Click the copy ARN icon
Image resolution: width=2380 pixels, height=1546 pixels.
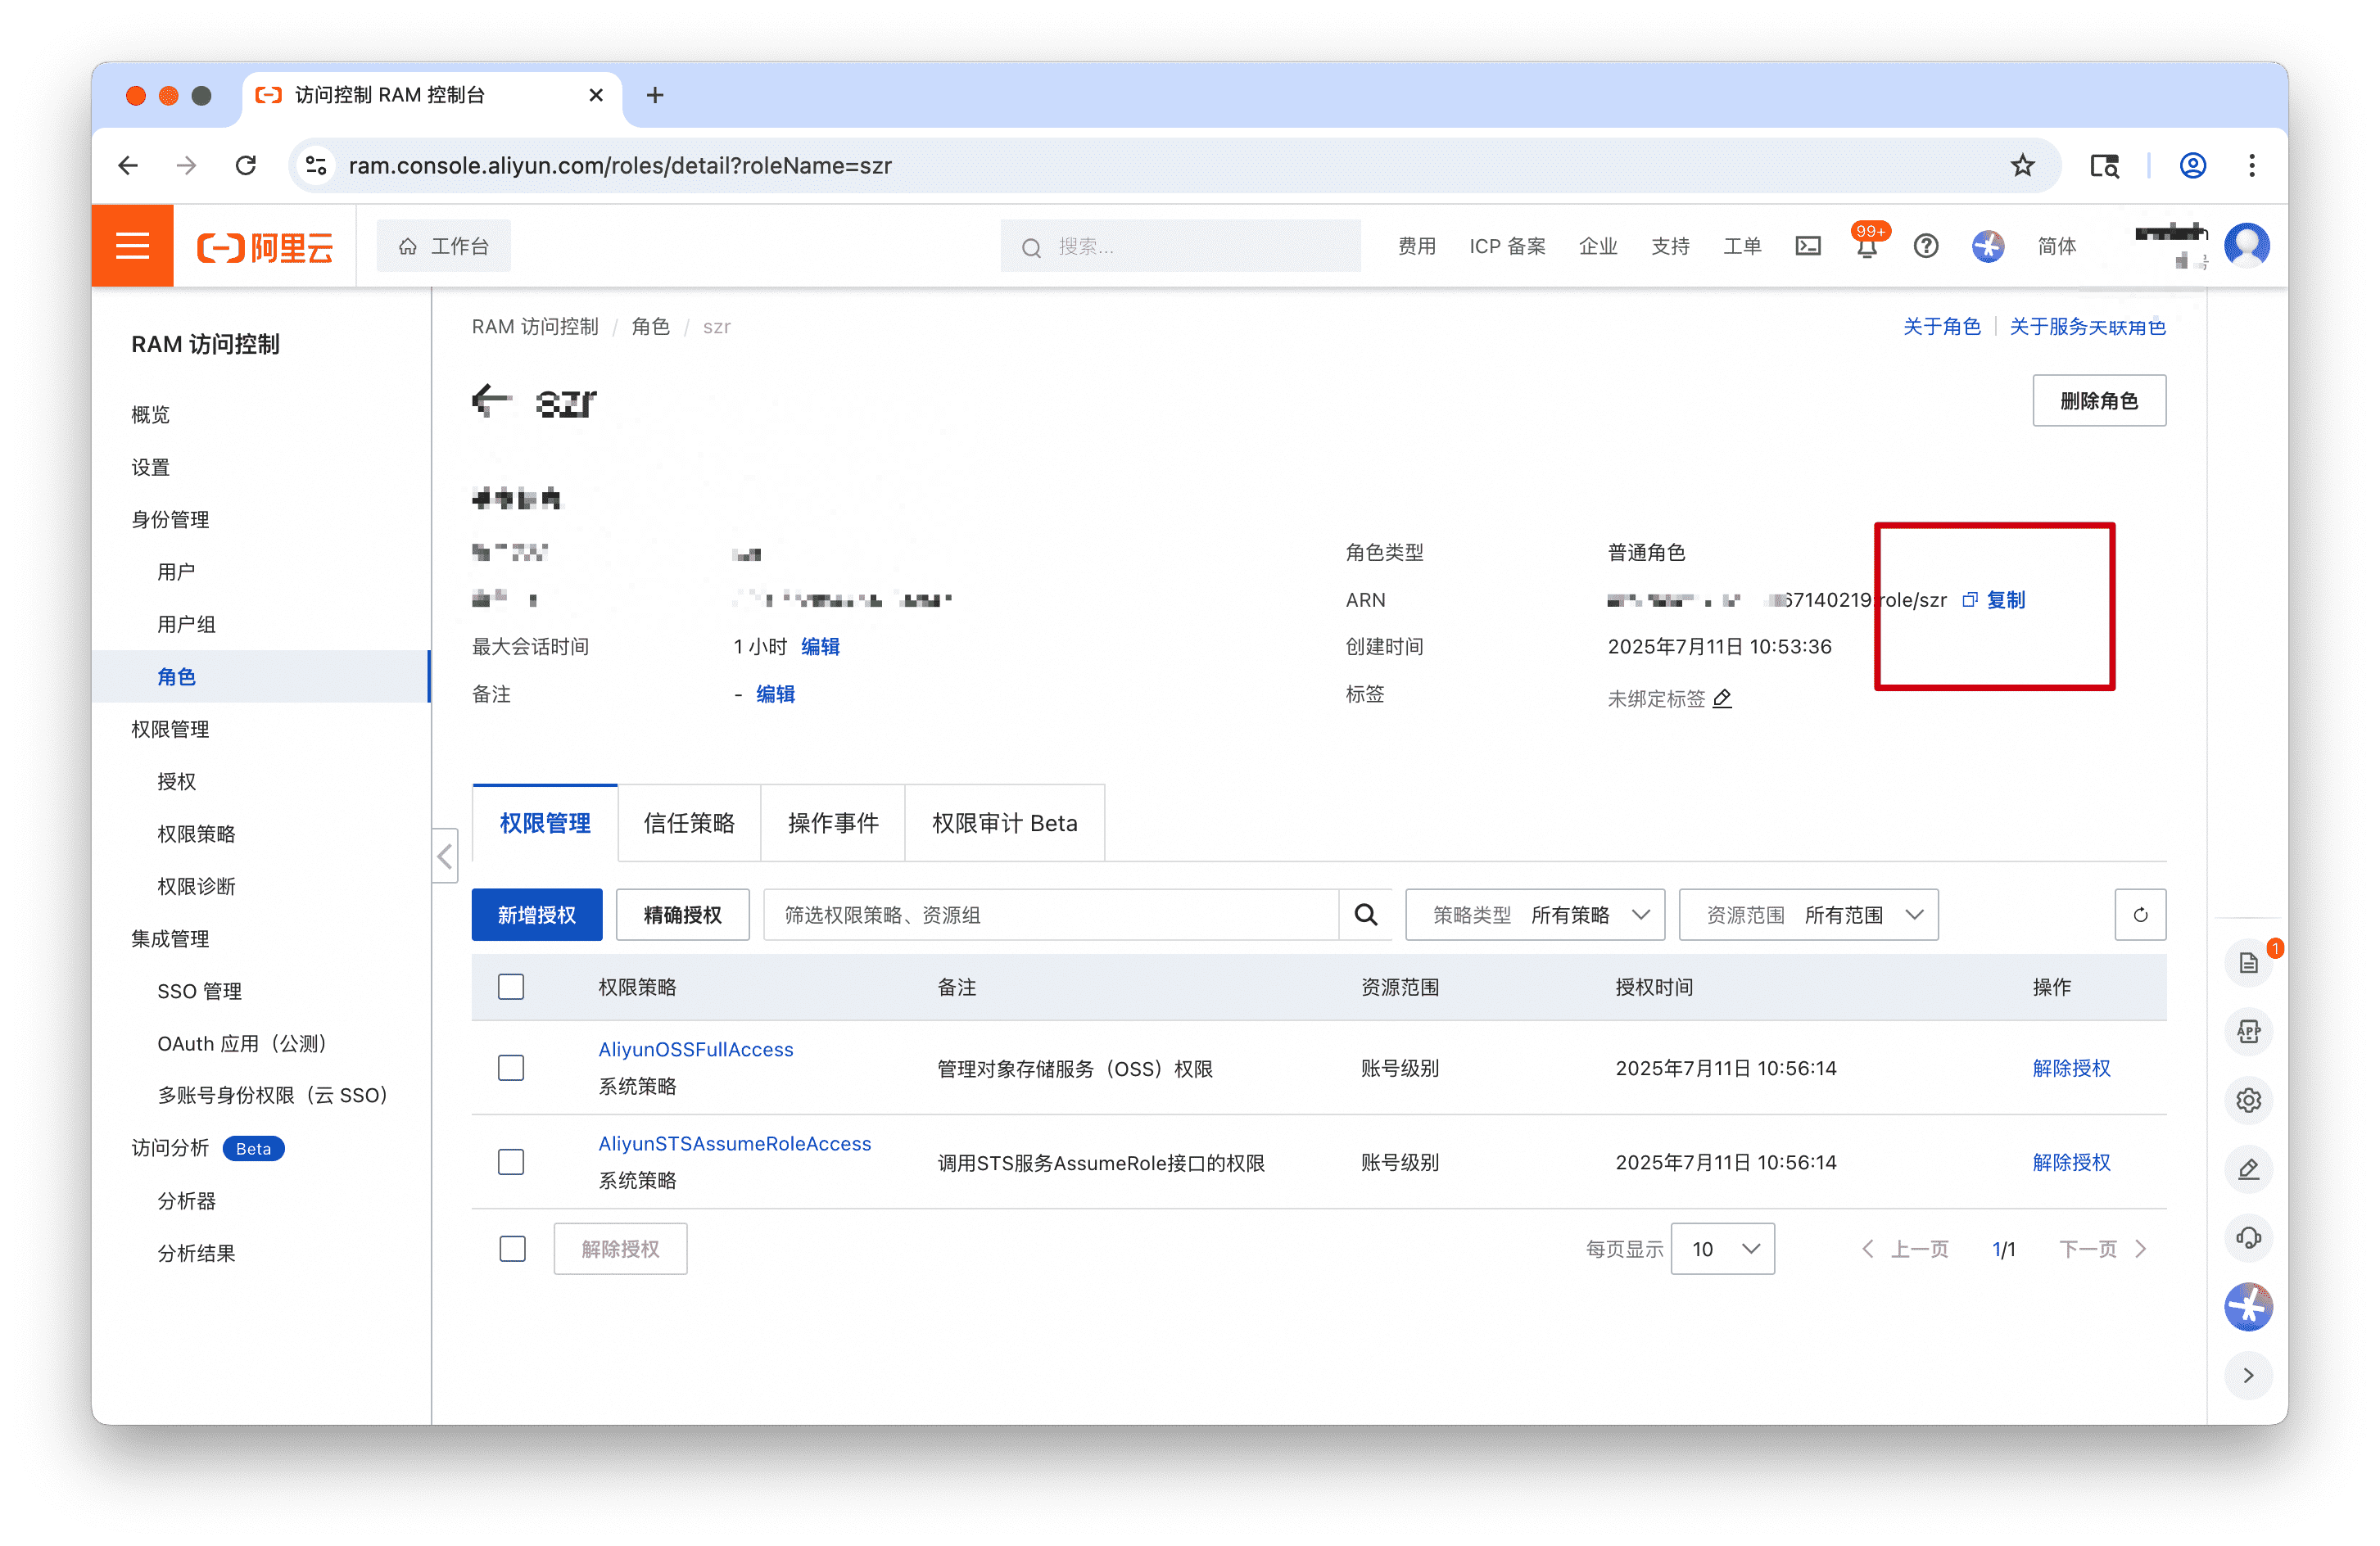[1969, 600]
